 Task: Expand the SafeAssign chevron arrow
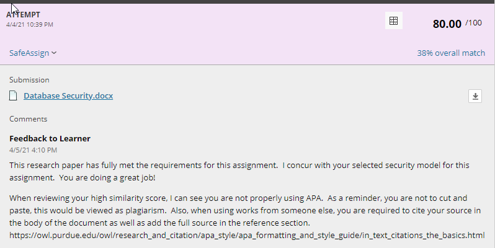(x=54, y=53)
